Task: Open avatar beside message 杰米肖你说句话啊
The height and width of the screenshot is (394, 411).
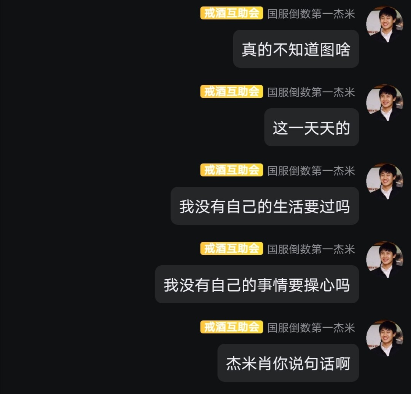Action: [x=384, y=338]
